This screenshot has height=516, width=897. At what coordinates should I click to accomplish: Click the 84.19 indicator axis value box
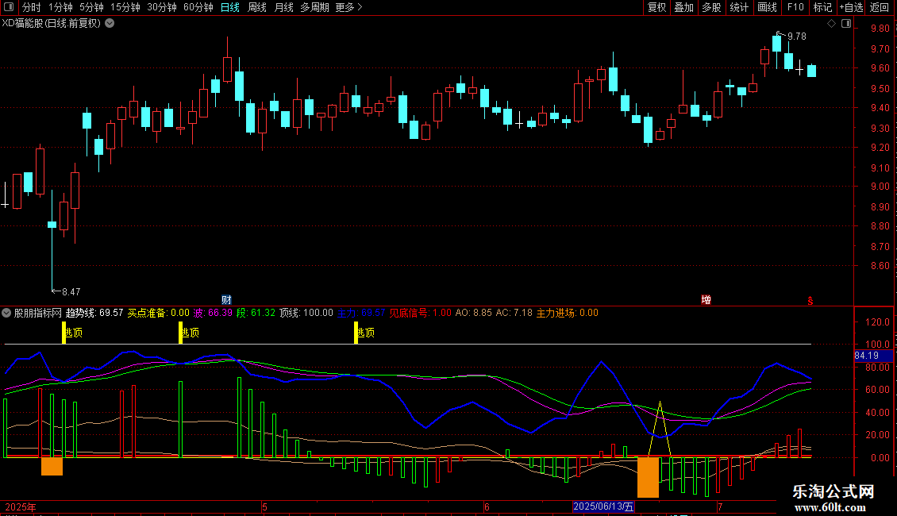pos(873,356)
